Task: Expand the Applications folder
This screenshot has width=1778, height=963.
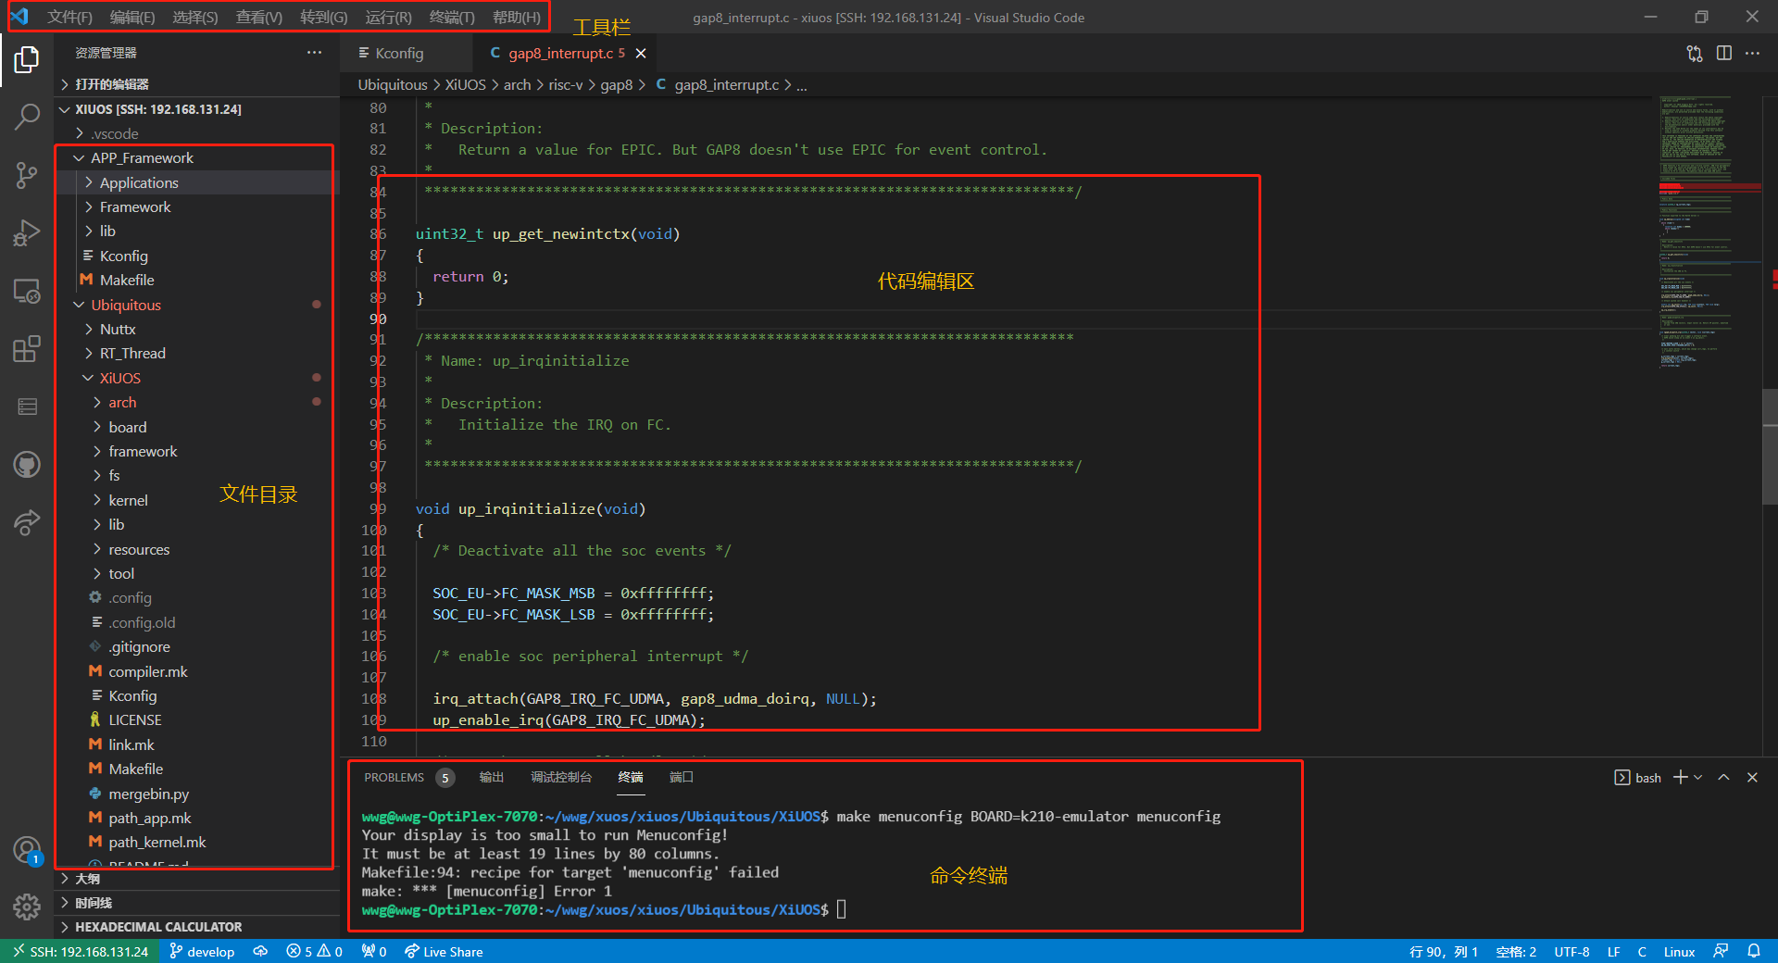Action: point(196,183)
